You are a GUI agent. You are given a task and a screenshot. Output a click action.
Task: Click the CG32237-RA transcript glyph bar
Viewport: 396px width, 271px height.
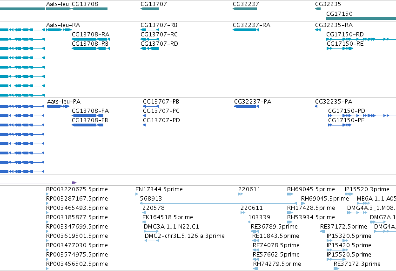[246, 30]
